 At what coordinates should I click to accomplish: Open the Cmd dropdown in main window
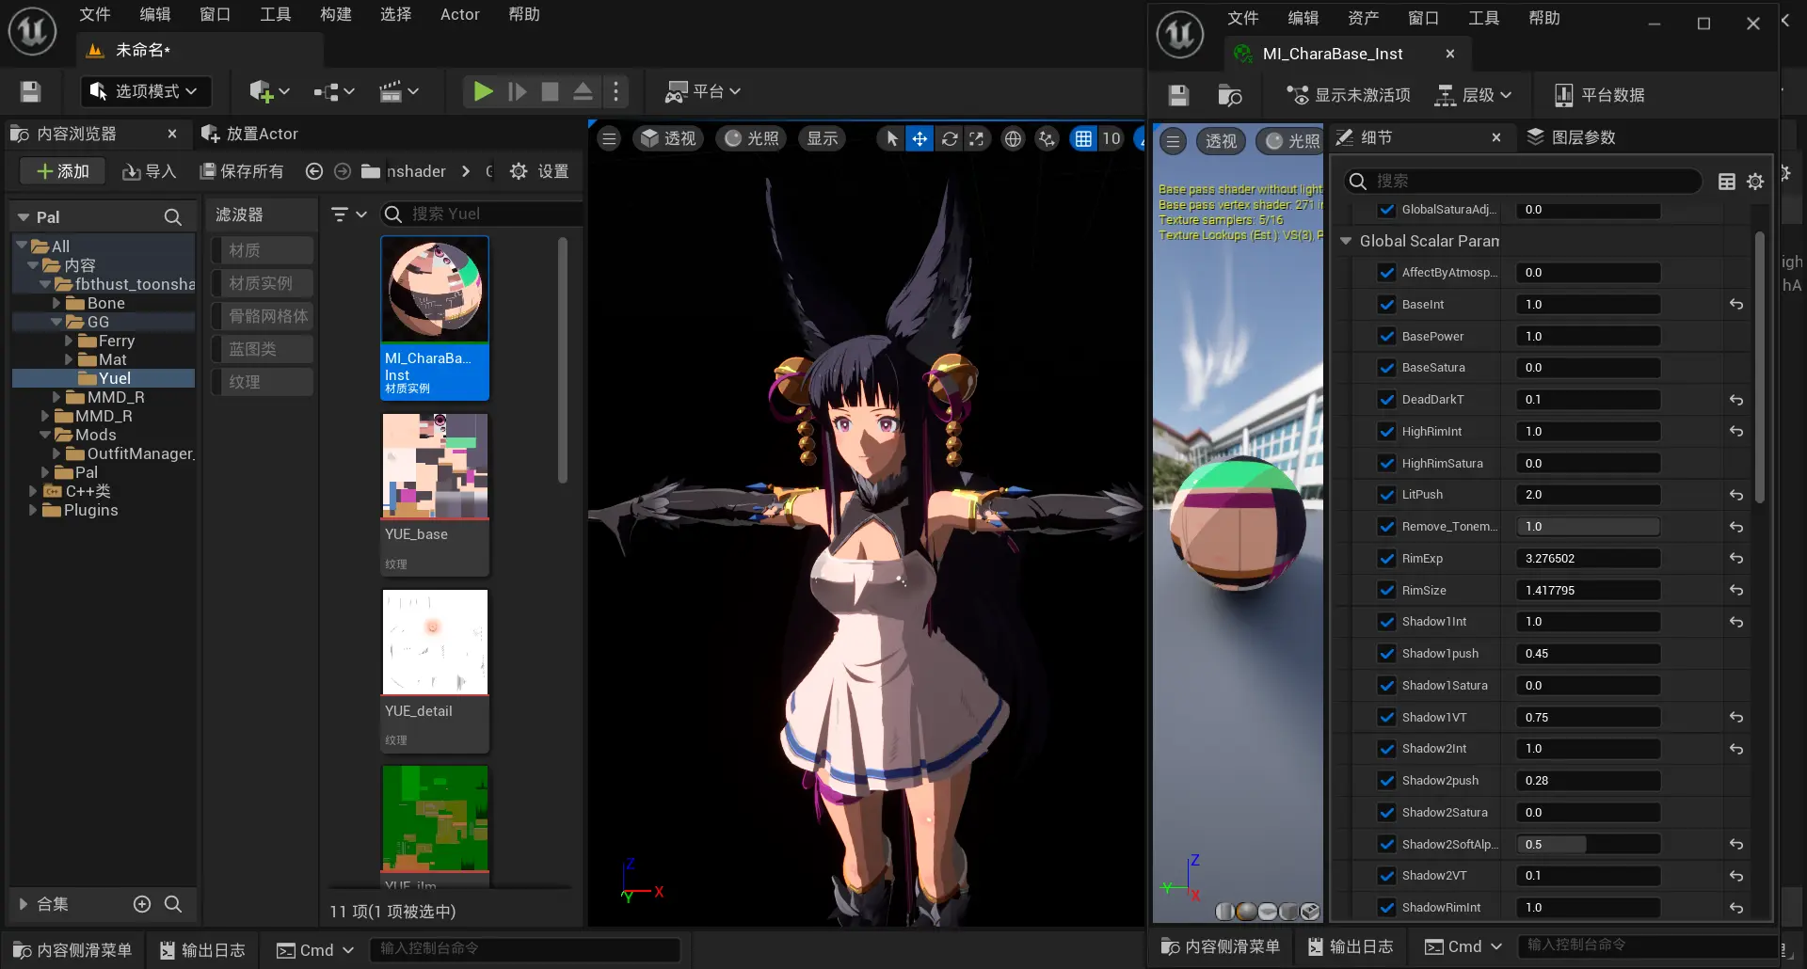(x=315, y=950)
